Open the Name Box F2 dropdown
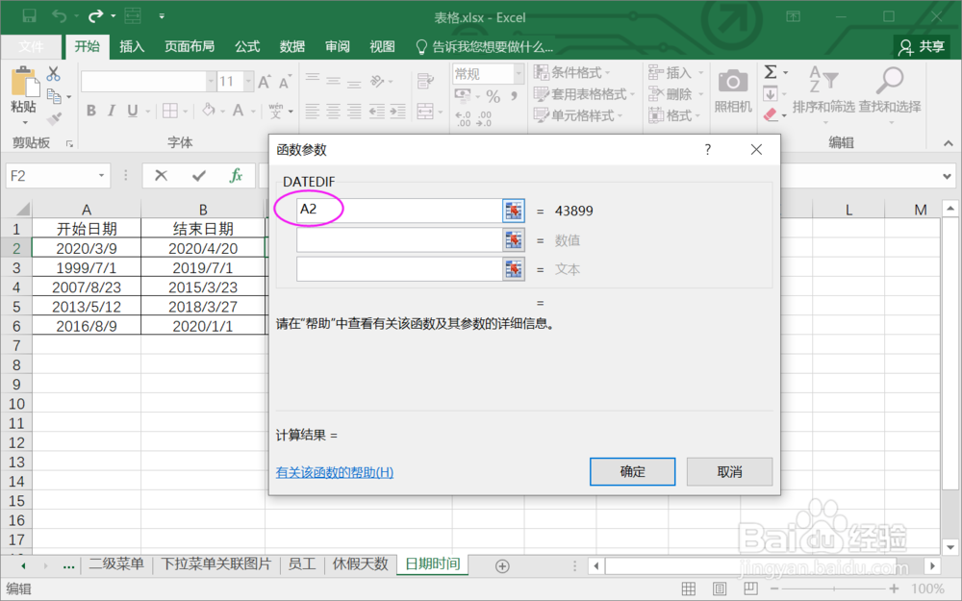 [x=102, y=176]
